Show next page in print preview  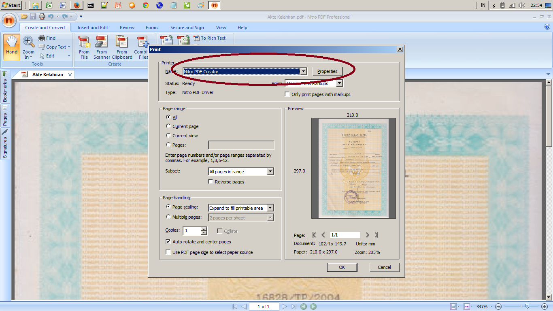367,235
